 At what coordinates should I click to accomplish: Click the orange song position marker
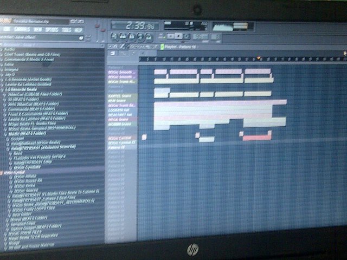coord(259,58)
